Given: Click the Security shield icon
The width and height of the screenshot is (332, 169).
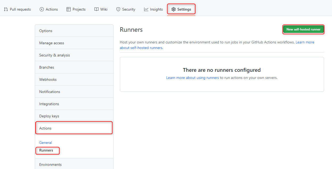Looking at the screenshot, I should pos(118,9).
